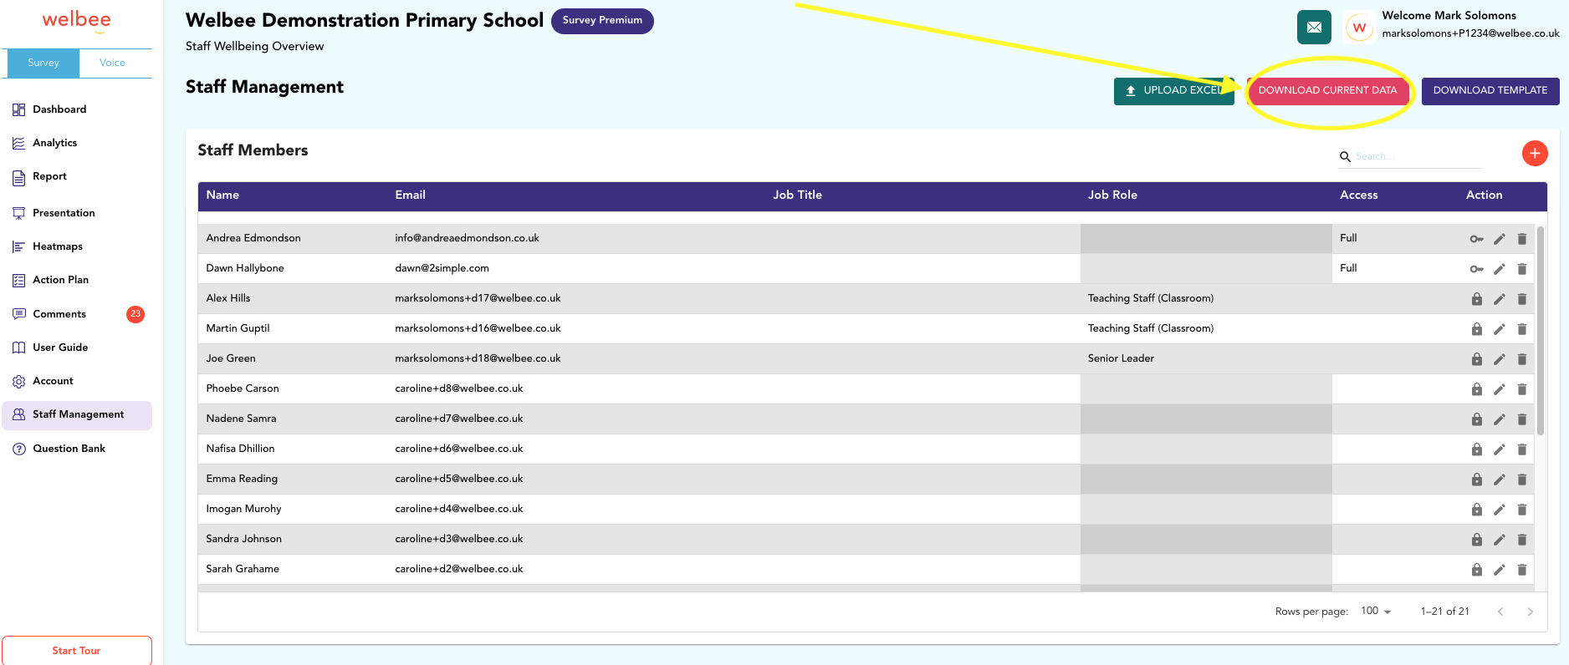Click the staff table vertical scrollbar
Viewport: 1569px width, 665px height.
pyautogui.click(x=1541, y=330)
